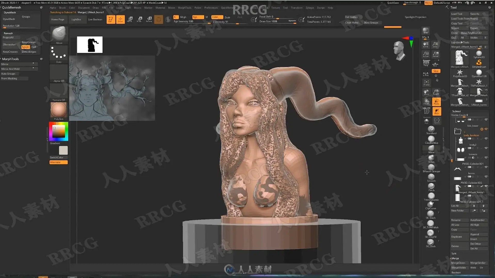Open the PolySkin material picker

tap(59, 111)
